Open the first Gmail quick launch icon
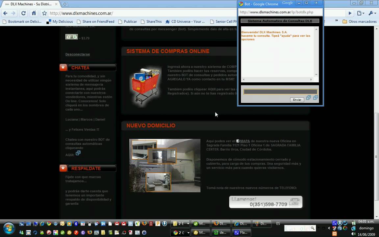 (117, 224)
